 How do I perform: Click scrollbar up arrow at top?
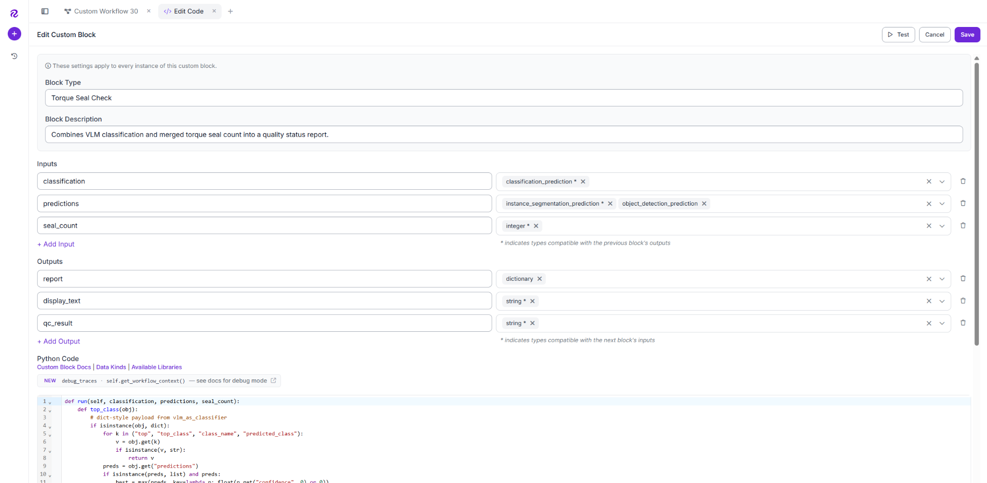pos(976,58)
